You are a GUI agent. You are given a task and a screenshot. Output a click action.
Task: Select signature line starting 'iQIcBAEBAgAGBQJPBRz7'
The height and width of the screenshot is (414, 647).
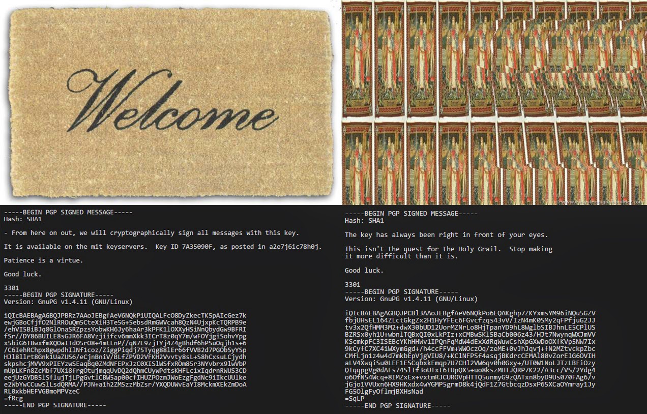tap(125, 315)
